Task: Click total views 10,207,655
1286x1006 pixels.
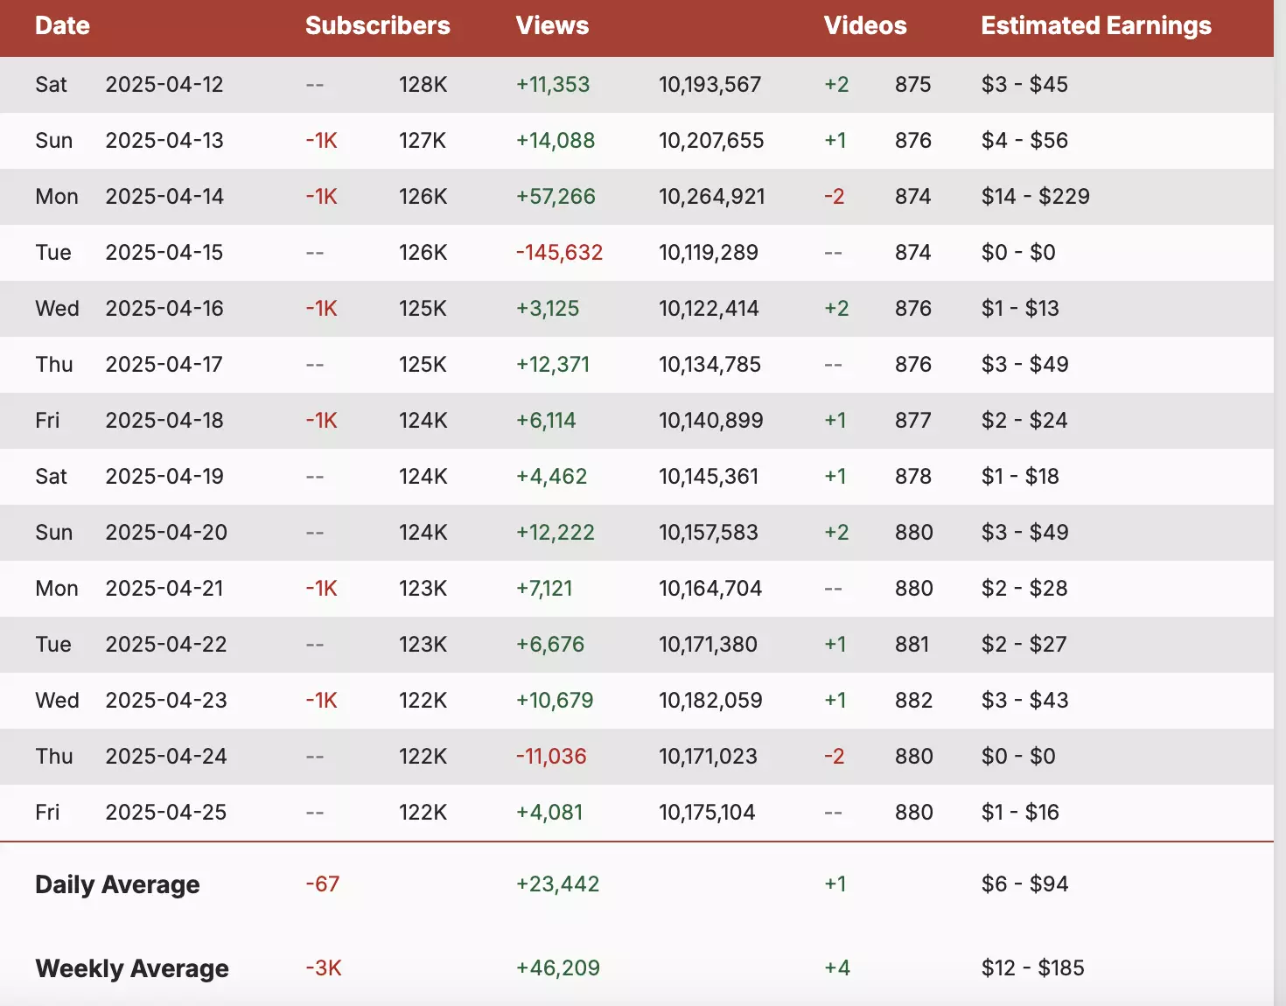Action: 711,141
